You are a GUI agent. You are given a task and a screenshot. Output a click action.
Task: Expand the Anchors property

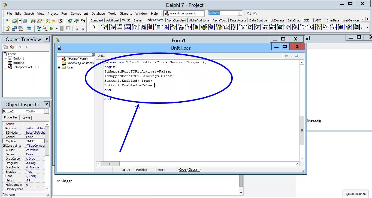pos(4,128)
